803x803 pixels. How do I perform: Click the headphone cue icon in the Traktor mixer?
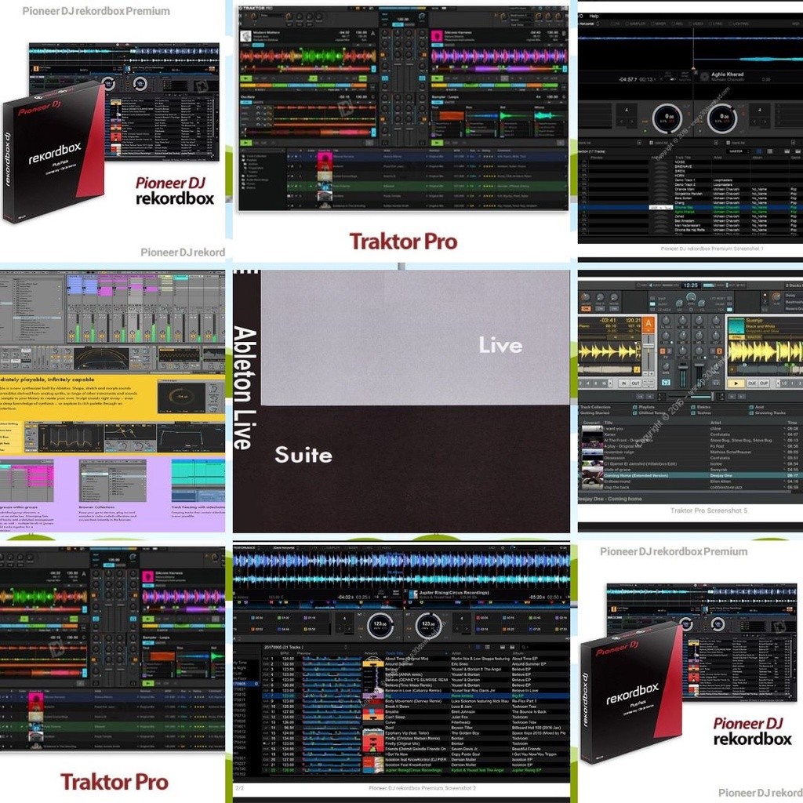coord(667,380)
